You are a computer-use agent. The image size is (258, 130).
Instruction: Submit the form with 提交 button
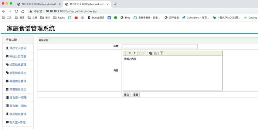point(127,95)
